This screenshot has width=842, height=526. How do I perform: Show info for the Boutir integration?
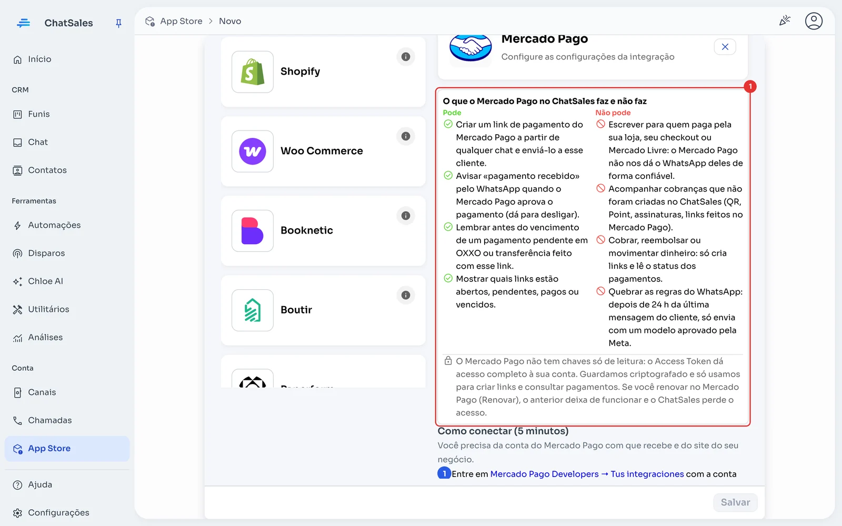pyautogui.click(x=406, y=295)
